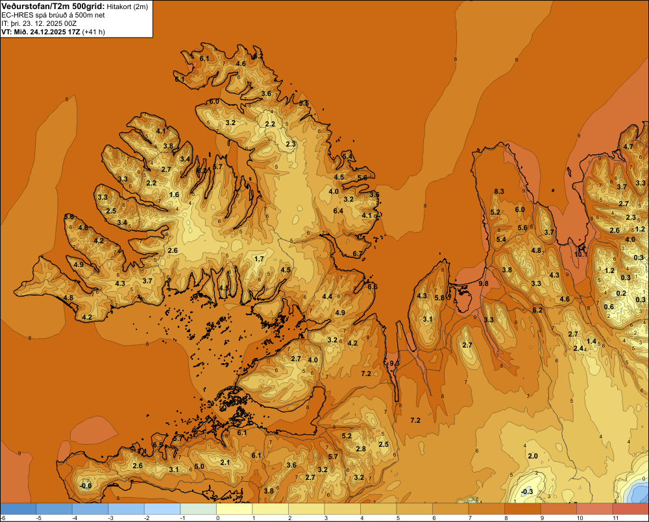Click the 0.2 temperature value
Screen dimensions: 649x522
click(621, 293)
